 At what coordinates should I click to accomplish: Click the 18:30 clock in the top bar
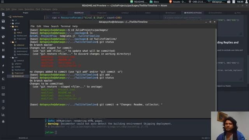click(x=240, y=2)
